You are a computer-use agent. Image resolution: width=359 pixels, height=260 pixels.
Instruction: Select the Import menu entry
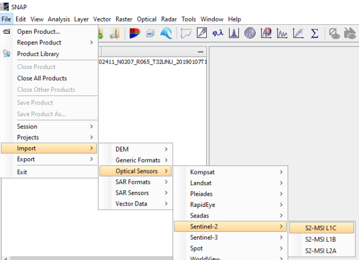coord(49,148)
